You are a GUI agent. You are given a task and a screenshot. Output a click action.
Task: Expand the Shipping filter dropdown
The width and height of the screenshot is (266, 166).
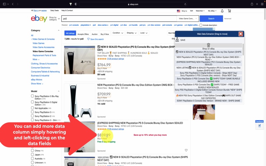pos(131,33)
